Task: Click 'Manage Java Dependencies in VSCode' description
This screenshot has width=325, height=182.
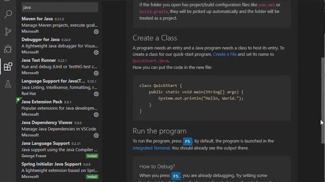Action: pyautogui.click(x=59, y=129)
